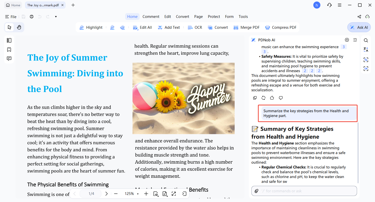Collapse the PDNob AI side panel
Screen dimensions: 375x202
(355, 40)
